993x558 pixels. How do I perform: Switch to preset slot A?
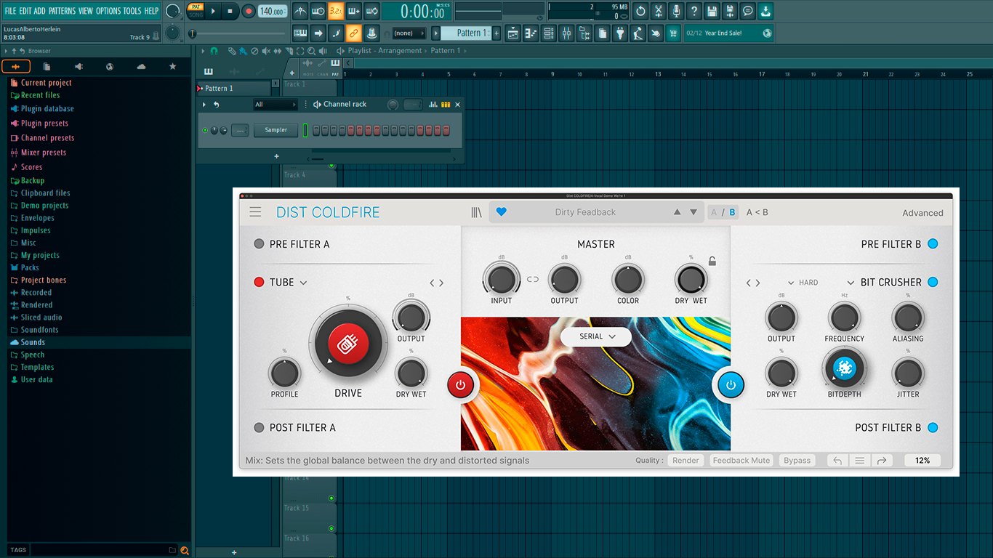click(714, 212)
